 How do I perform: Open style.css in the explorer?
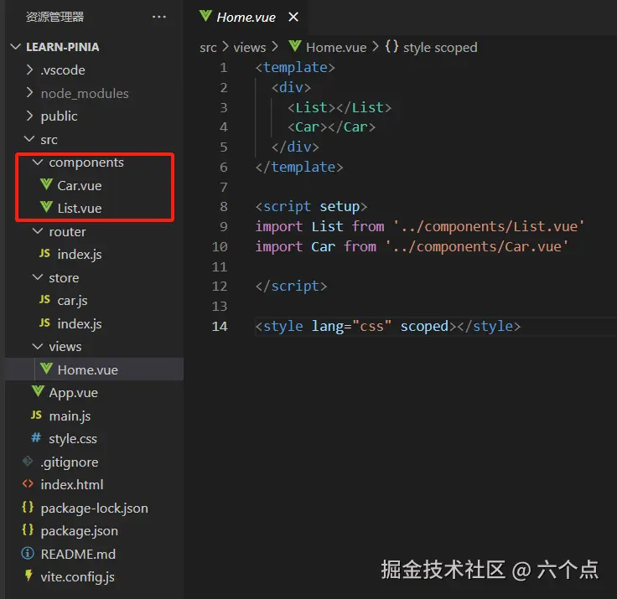coord(73,439)
